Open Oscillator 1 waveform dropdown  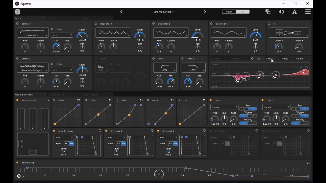click(x=113, y=33)
